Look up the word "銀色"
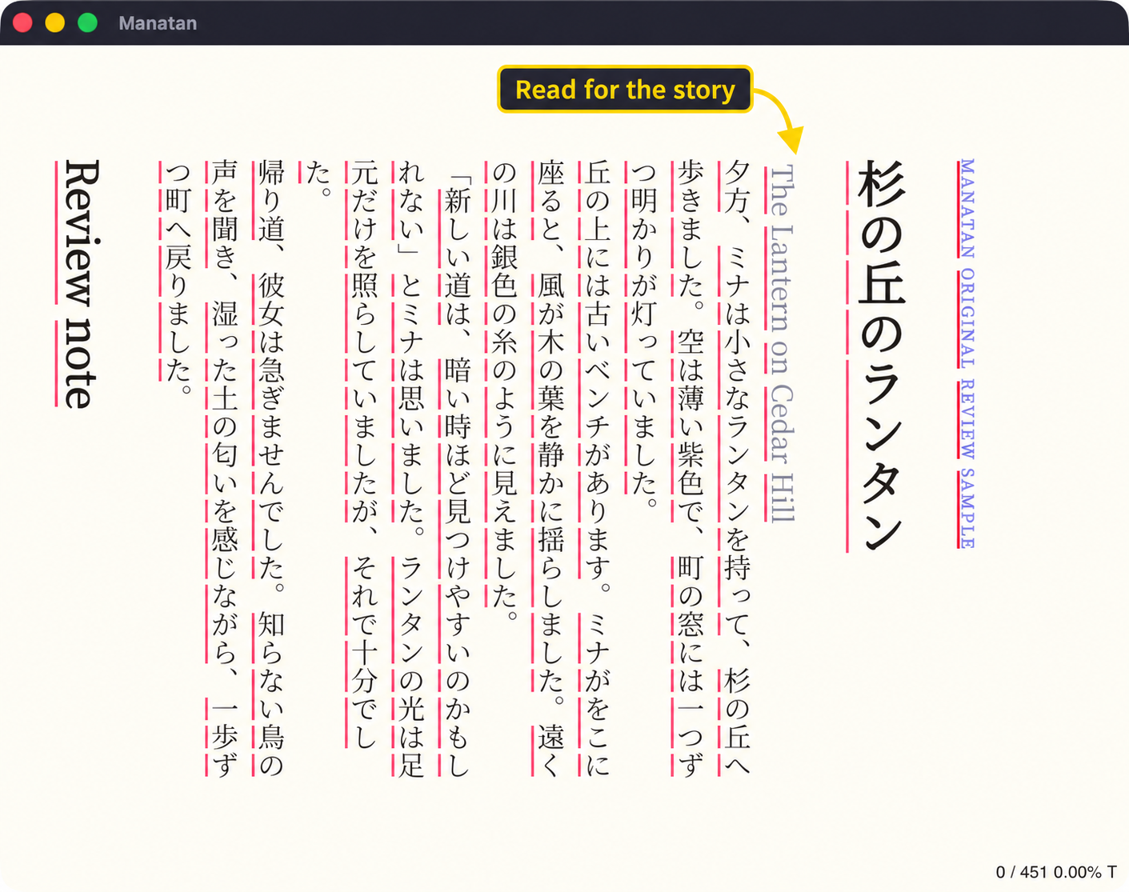 pyautogui.click(x=504, y=270)
